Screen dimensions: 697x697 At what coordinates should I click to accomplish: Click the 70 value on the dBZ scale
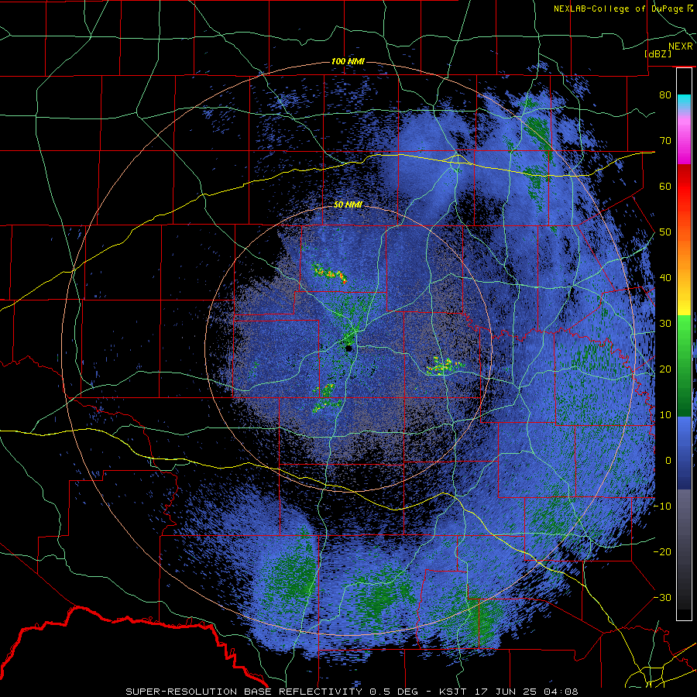pos(665,140)
